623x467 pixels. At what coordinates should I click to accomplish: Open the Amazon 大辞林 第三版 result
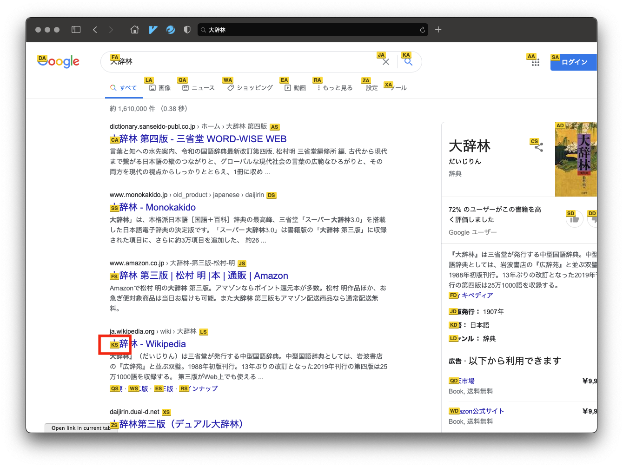point(199,276)
